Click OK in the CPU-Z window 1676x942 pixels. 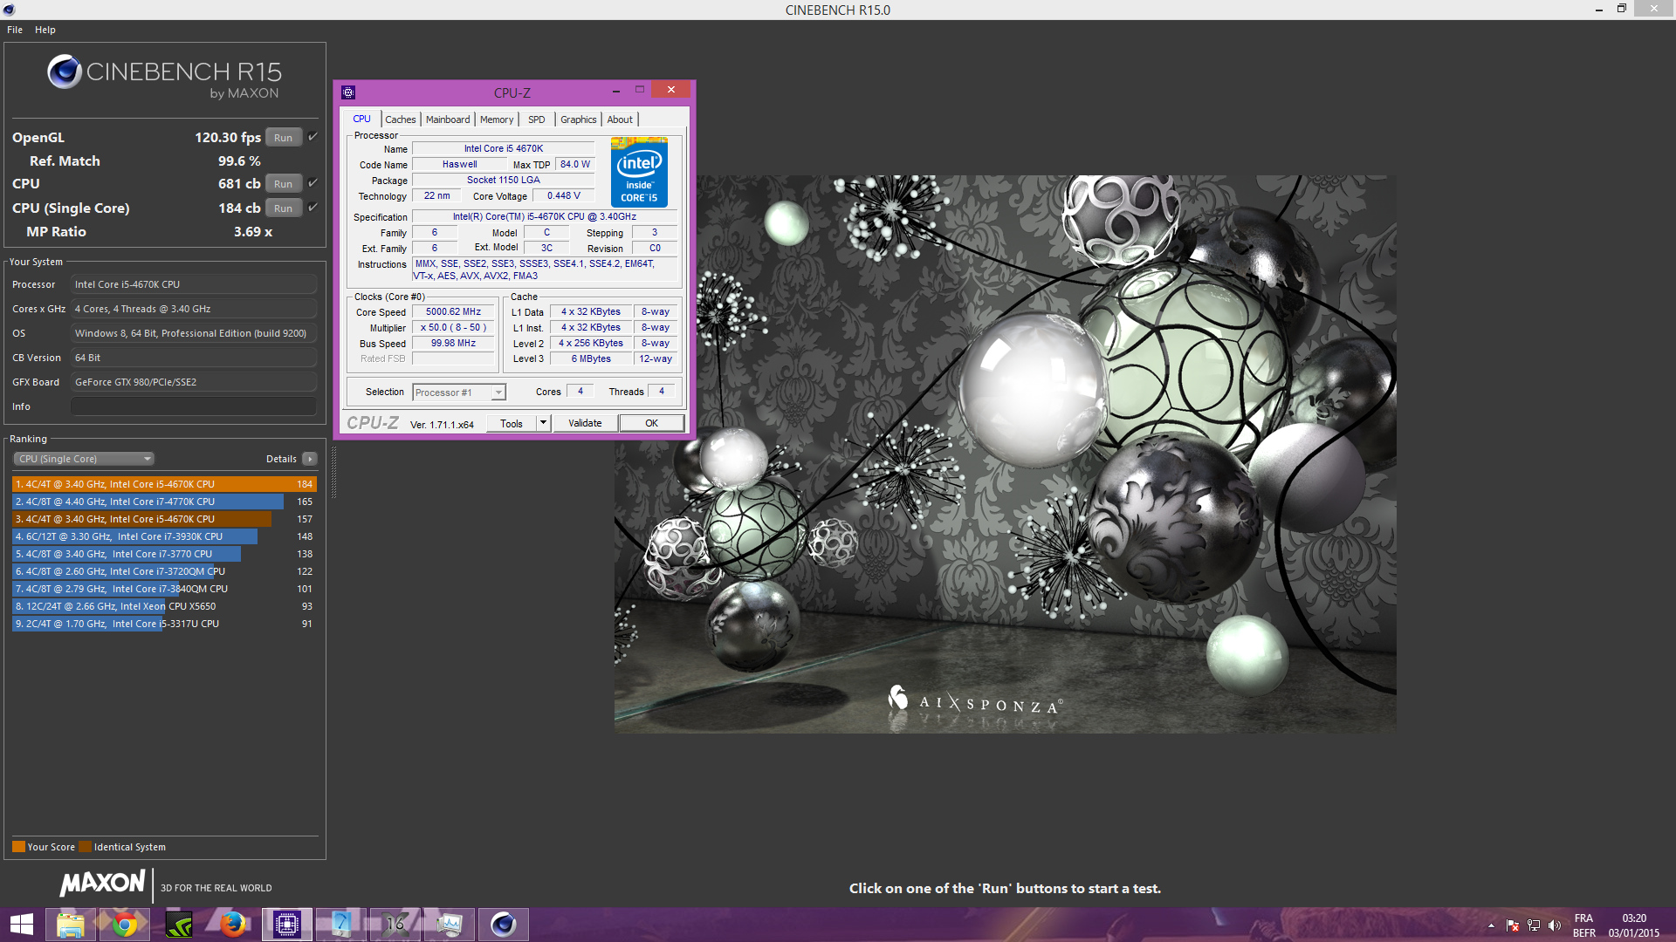point(651,423)
